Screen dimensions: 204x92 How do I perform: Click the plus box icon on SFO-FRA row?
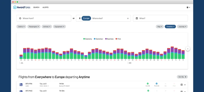pos(182,85)
